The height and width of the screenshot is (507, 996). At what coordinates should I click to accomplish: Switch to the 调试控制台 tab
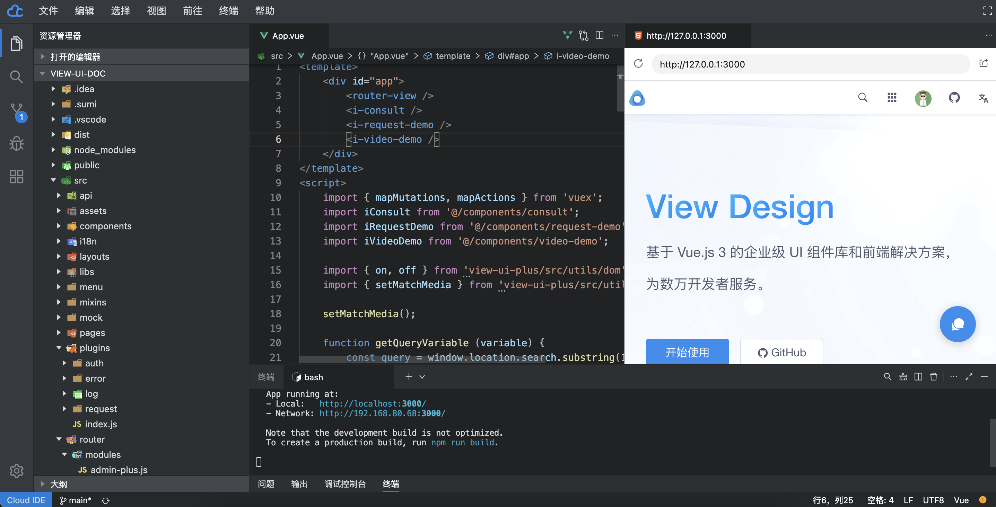[x=345, y=484]
